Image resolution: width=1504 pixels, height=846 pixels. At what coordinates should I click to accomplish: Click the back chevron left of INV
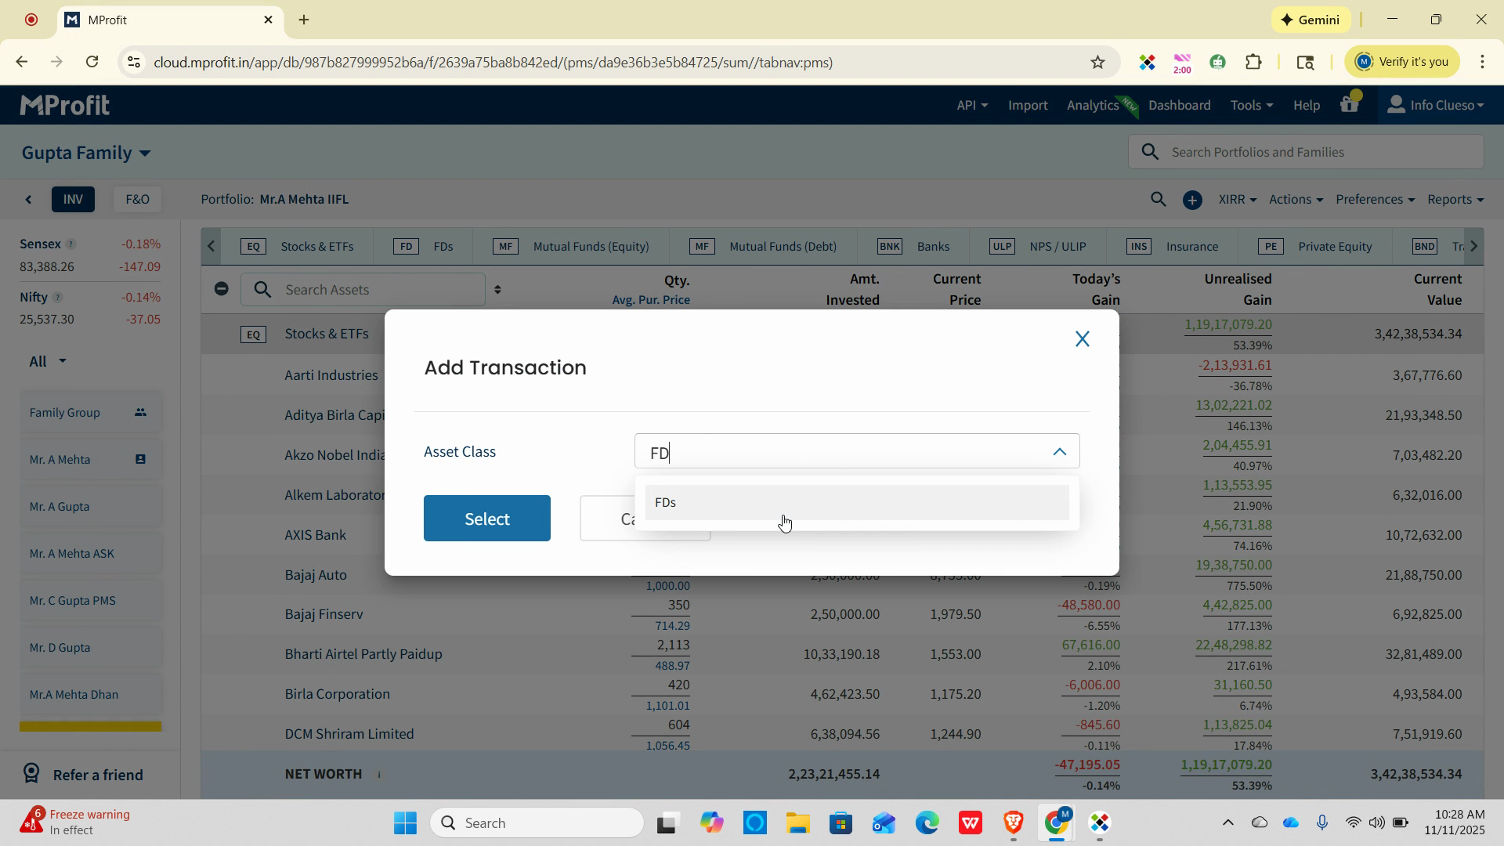tap(29, 200)
